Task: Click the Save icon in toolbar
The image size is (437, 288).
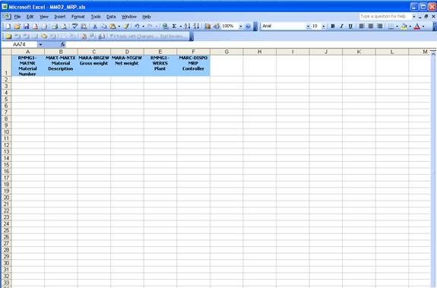Action: pyautogui.click(x=26, y=27)
